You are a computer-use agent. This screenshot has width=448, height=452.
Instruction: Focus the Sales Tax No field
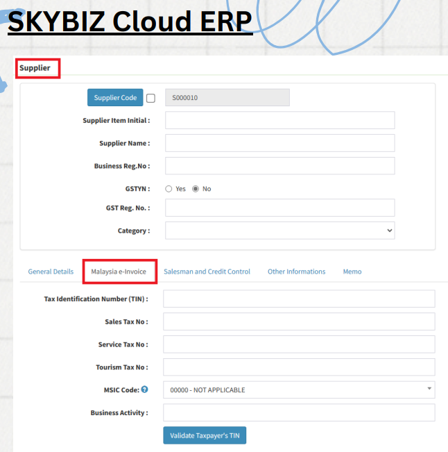[298, 321]
